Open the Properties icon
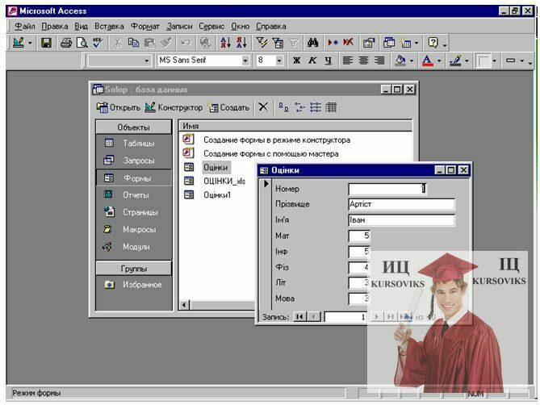 [369, 43]
